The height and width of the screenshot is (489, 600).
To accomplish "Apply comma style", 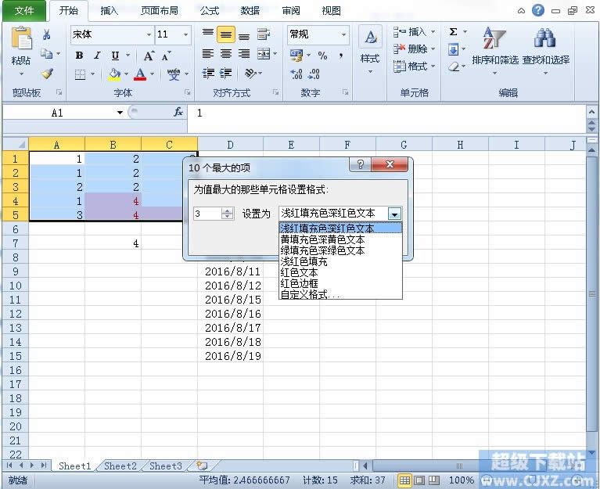I will coord(340,56).
